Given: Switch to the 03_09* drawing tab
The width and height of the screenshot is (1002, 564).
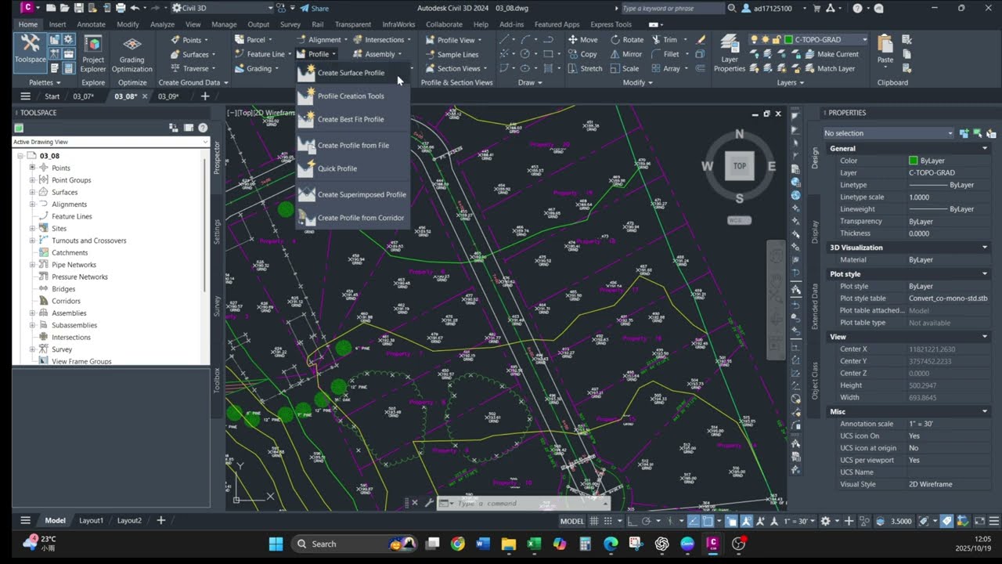Looking at the screenshot, I should [168, 96].
